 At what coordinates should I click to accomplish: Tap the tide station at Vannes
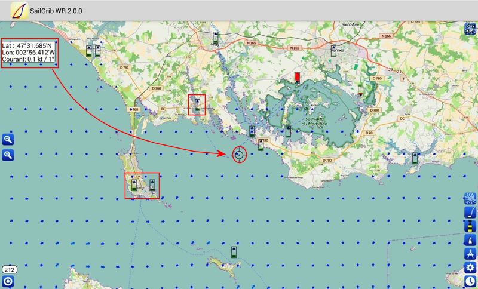pos(334,51)
